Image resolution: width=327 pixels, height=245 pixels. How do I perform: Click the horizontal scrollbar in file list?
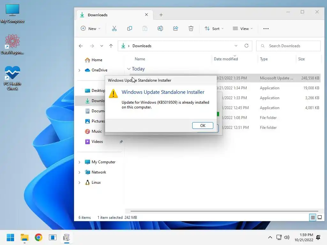click(224, 211)
